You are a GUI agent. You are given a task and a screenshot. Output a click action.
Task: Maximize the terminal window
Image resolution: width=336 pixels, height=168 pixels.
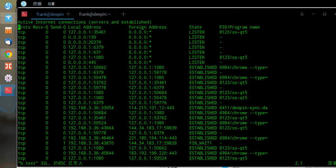coord(325,14)
